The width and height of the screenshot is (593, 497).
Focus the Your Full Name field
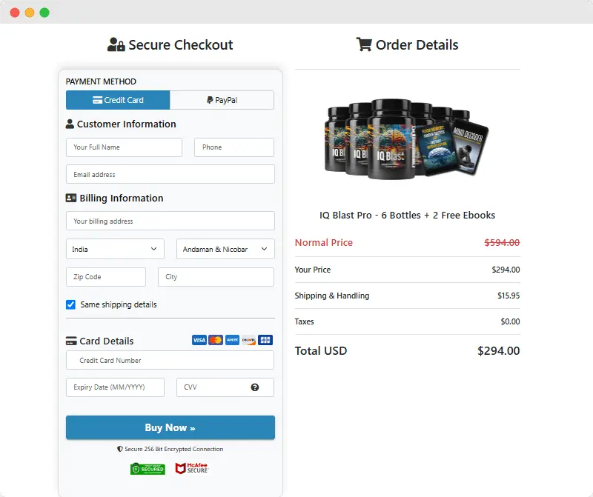[124, 147]
